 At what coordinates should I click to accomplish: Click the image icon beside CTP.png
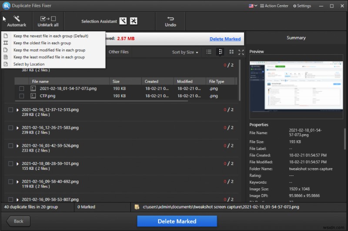[33, 96]
